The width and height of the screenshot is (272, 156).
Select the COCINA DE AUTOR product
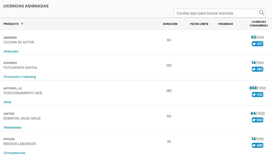click(x=19, y=42)
